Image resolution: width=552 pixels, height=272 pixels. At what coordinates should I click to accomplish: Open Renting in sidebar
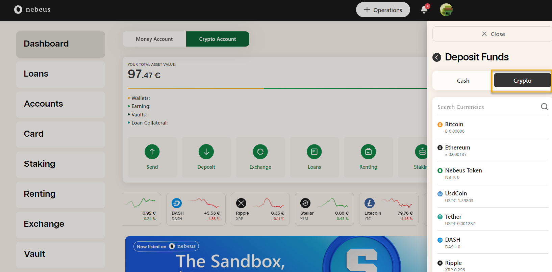click(60, 194)
